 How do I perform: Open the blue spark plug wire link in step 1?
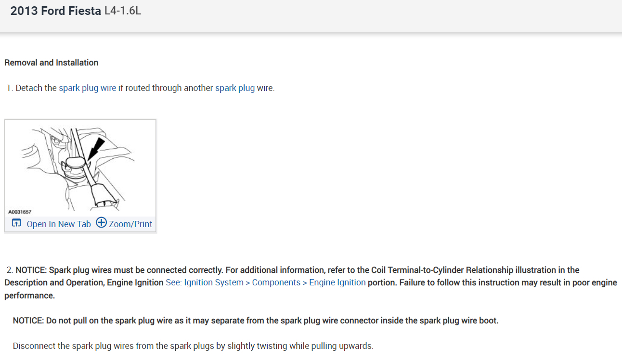point(87,88)
